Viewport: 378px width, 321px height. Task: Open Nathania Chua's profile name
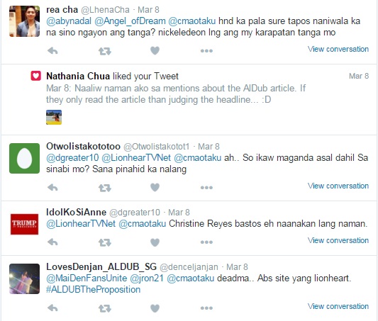(x=78, y=76)
